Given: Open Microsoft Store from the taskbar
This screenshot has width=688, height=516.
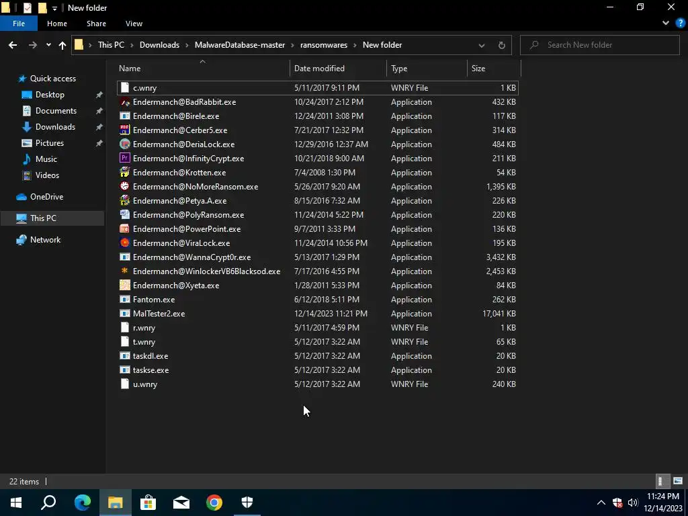Looking at the screenshot, I should pyautogui.click(x=148, y=502).
